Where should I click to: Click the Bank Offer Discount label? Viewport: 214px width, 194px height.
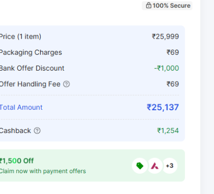tap(32, 68)
